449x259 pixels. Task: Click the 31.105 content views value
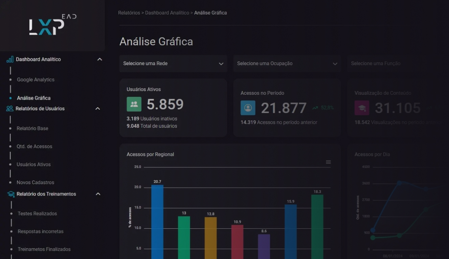(398, 108)
